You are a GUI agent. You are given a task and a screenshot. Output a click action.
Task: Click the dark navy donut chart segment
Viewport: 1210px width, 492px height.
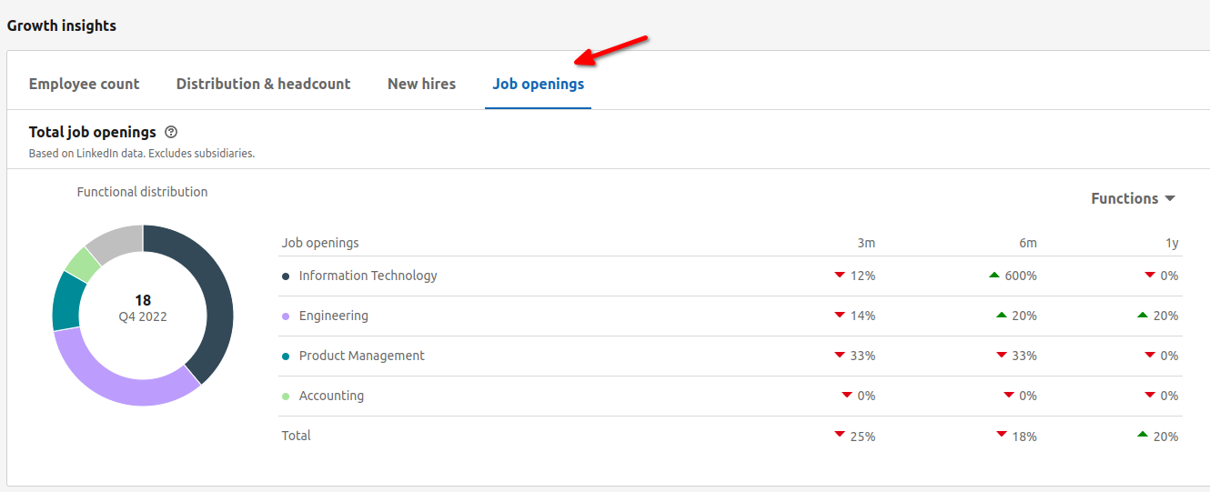pos(211,291)
